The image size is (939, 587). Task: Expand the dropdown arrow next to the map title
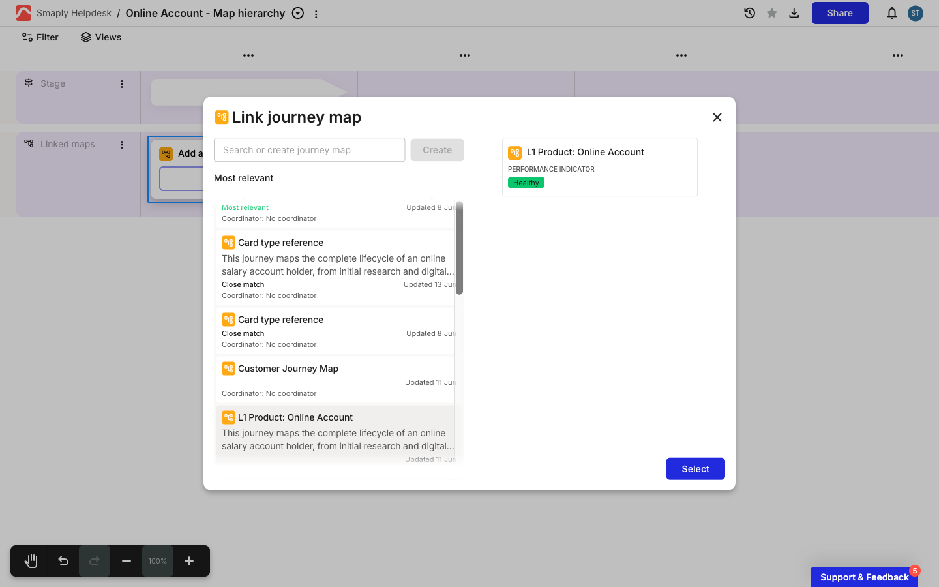tap(298, 13)
